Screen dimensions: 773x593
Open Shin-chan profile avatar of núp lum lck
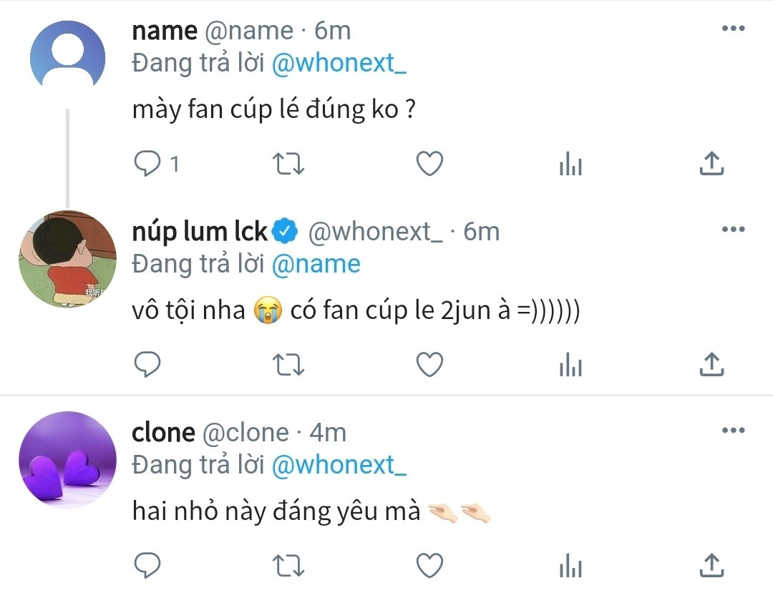click(67, 259)
